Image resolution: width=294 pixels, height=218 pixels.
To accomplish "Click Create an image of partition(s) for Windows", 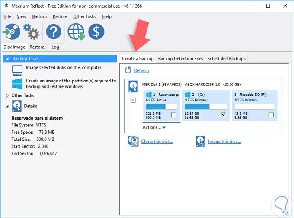I will pos(71,83).
